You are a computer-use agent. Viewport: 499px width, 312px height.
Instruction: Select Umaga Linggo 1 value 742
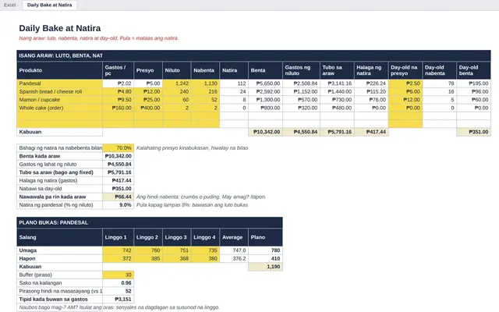pos(118,250)
